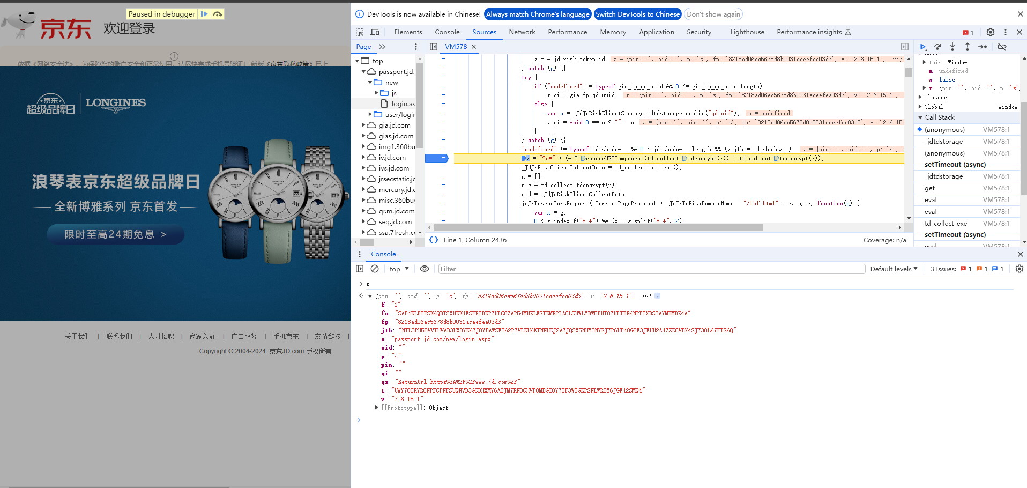The image size is (1027, 488).
Task: Click 限时至高24期免息 banner button
Action: tap(115, 234)
